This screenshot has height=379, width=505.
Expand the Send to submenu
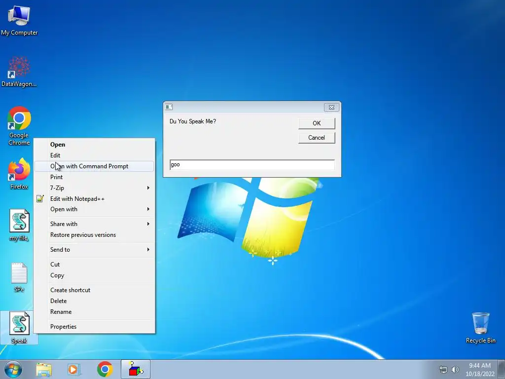[x=94, y=249]
